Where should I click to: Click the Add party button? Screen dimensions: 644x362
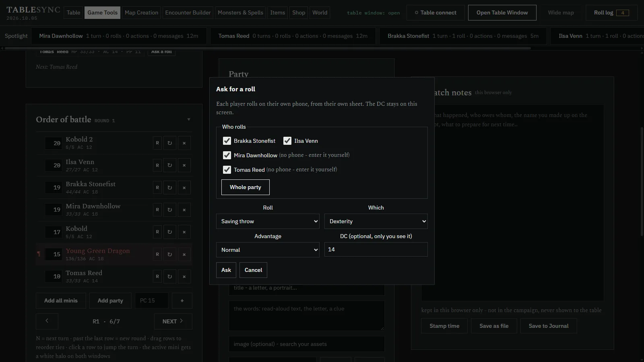pos(110,300)
